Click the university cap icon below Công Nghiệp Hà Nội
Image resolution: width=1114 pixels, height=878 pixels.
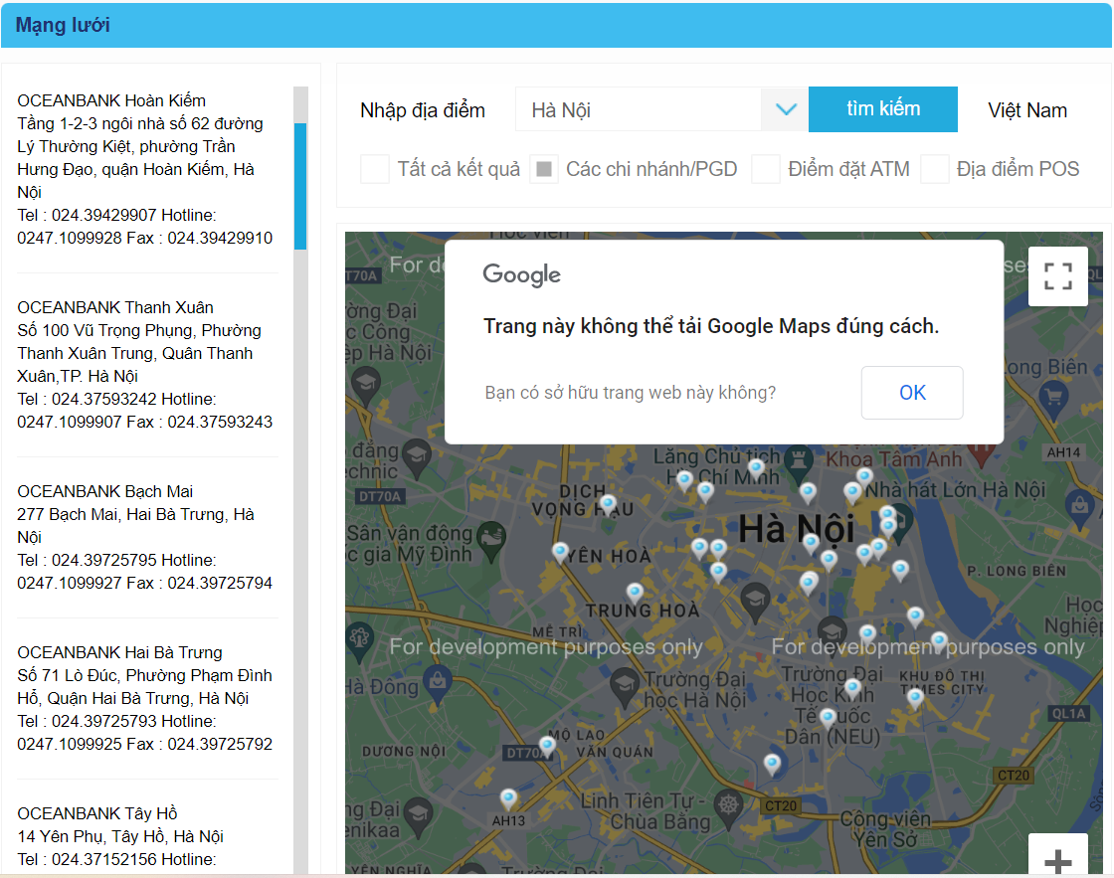coord(366,384)
